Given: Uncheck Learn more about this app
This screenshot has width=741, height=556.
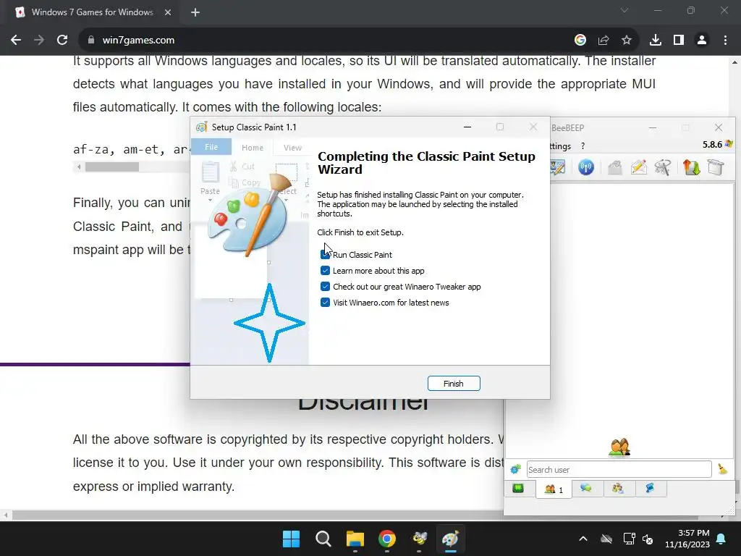Looking at the screenshot, I should pyautogui.click(x=325, y=271).
